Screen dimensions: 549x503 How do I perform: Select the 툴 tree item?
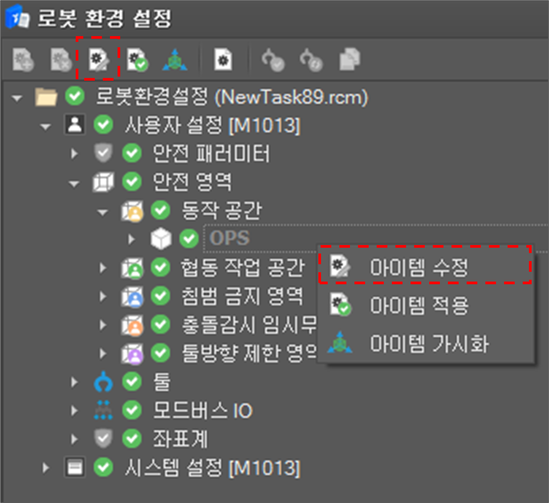point(162,382)
